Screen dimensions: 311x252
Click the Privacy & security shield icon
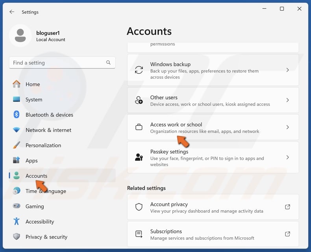tap(17, 237)
